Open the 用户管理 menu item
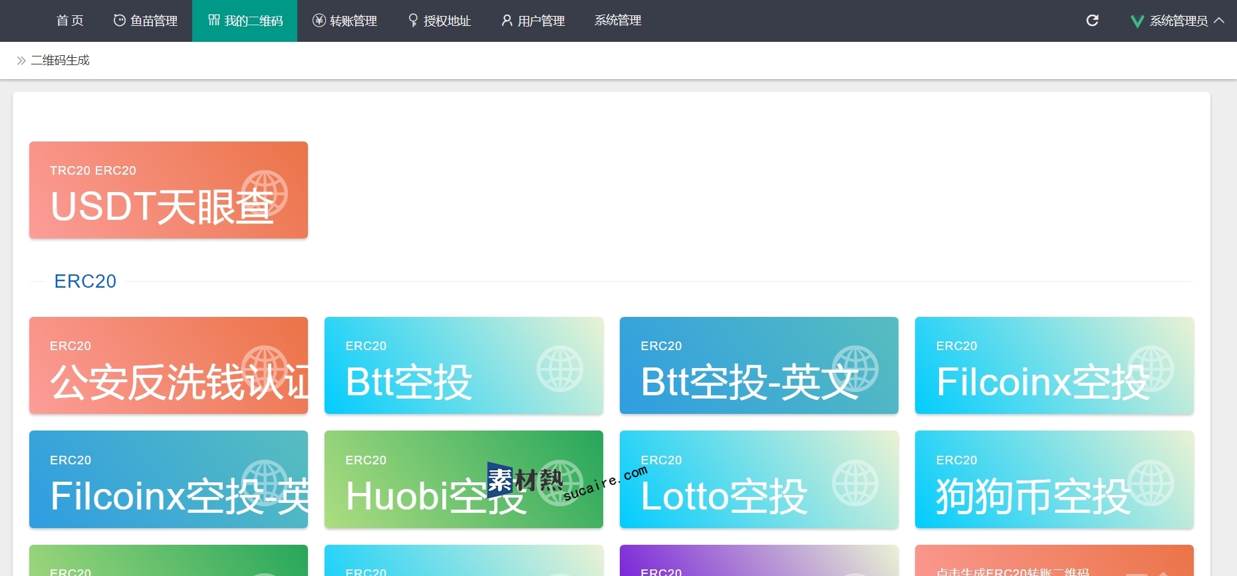1237x576 pixels. pyautogui.click(x=533, y=21)
